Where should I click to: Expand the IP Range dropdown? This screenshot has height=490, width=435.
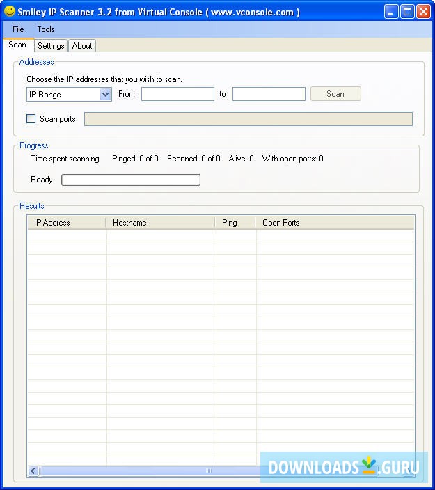(x=105, y=95)
